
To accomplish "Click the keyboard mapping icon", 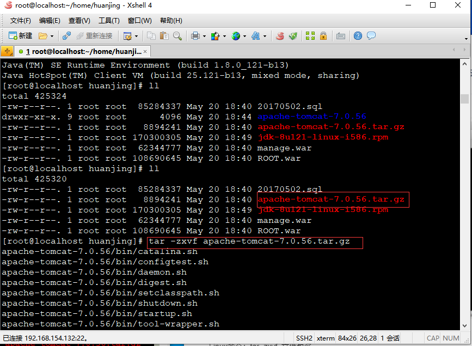I will click(341, 36).
